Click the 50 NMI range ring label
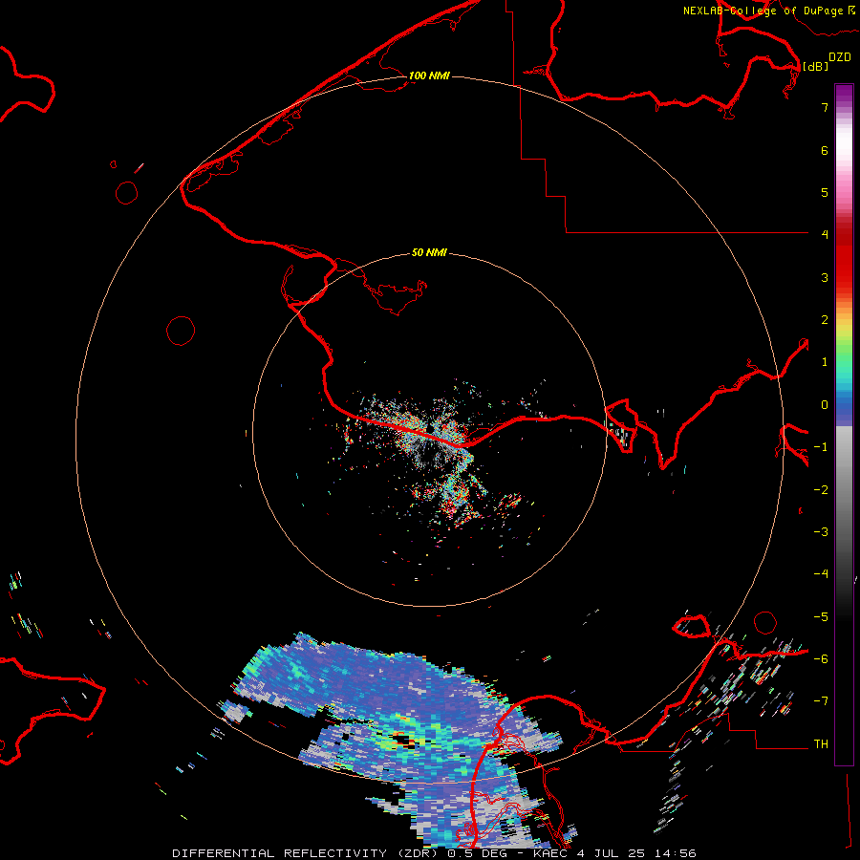The width and height of the screenshot is (860, 860). (x=429, y=252)
